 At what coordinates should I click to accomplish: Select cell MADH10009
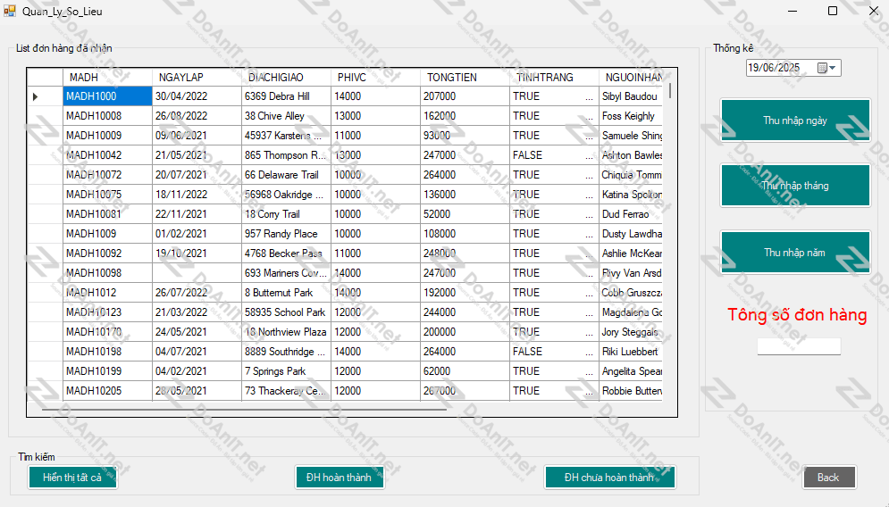pos(107,136)
